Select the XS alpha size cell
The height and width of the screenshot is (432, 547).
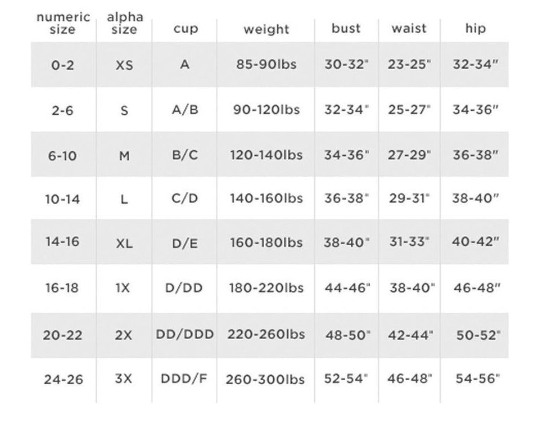124,65
